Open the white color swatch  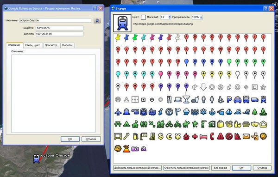(143, 17)
